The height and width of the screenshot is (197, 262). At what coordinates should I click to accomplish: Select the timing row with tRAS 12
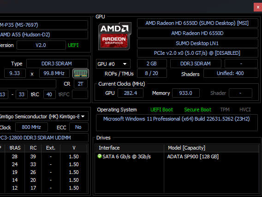44,188
